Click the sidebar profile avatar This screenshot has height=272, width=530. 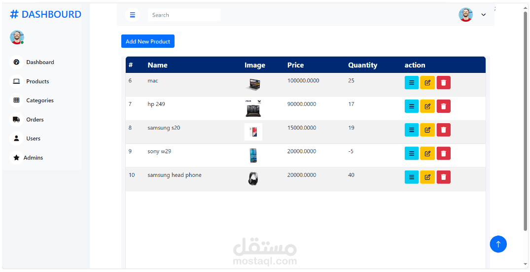click(17, 37)
